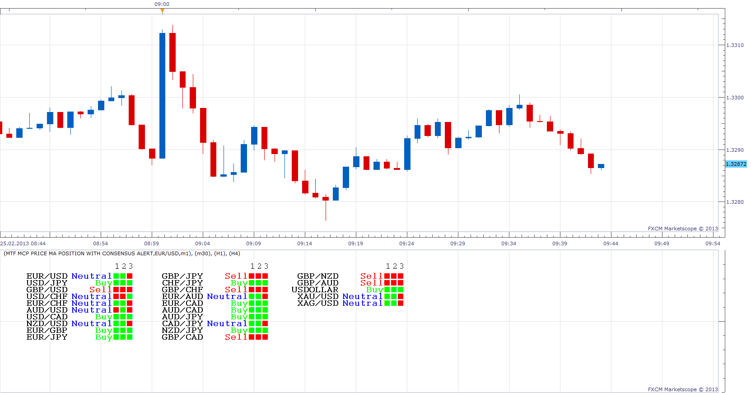Screen dimensions: 751x393
Task: Click the orange 09:00 time marker triangle
Action: [x=162, y=11]
